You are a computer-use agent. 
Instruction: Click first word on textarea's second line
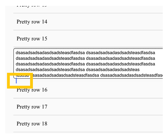pyautogui.click(x=50, y=58)
